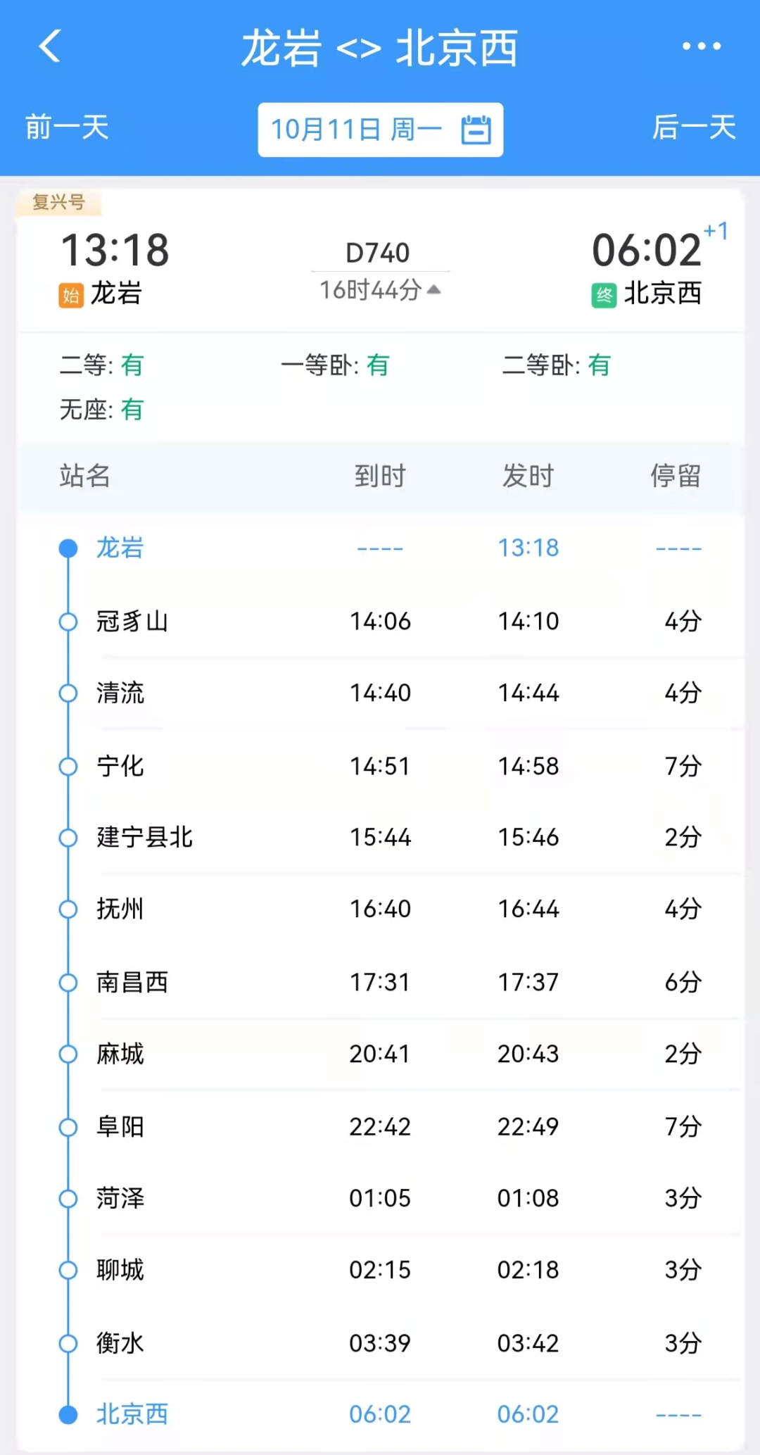Go to 后一天 next day
Screen dimensions: 760x1455
[694, 128]
